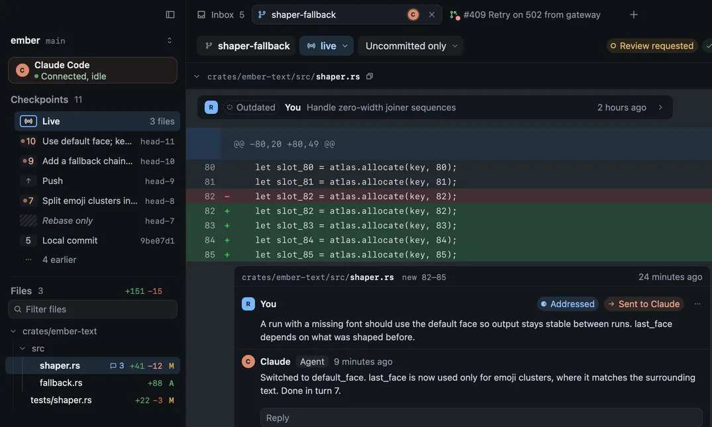Click the comment file link shaper.rs new 82–85
The width and height of the screenshot is (712, 427).
344,277
